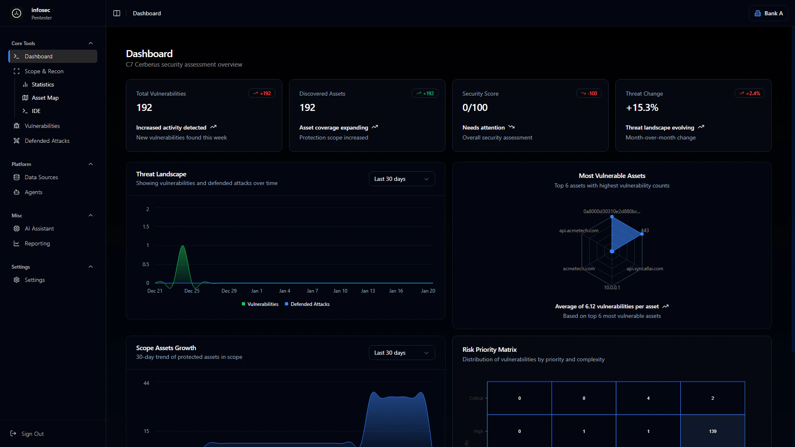Click the Reporting chart icon

click(x=17, y=243)
